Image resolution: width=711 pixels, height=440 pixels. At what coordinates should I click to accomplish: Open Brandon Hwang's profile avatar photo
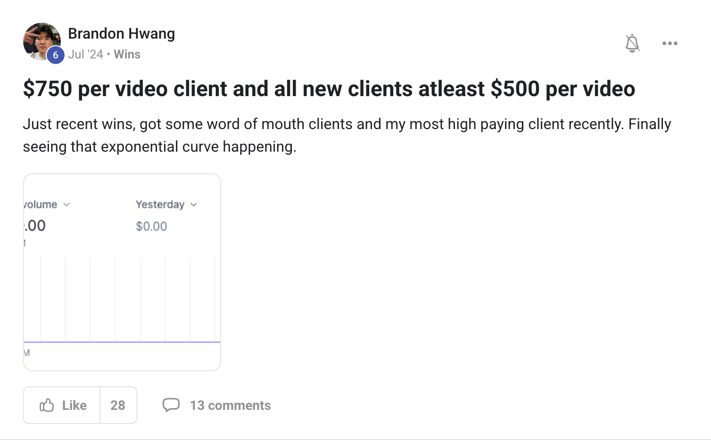click(41, 41)
